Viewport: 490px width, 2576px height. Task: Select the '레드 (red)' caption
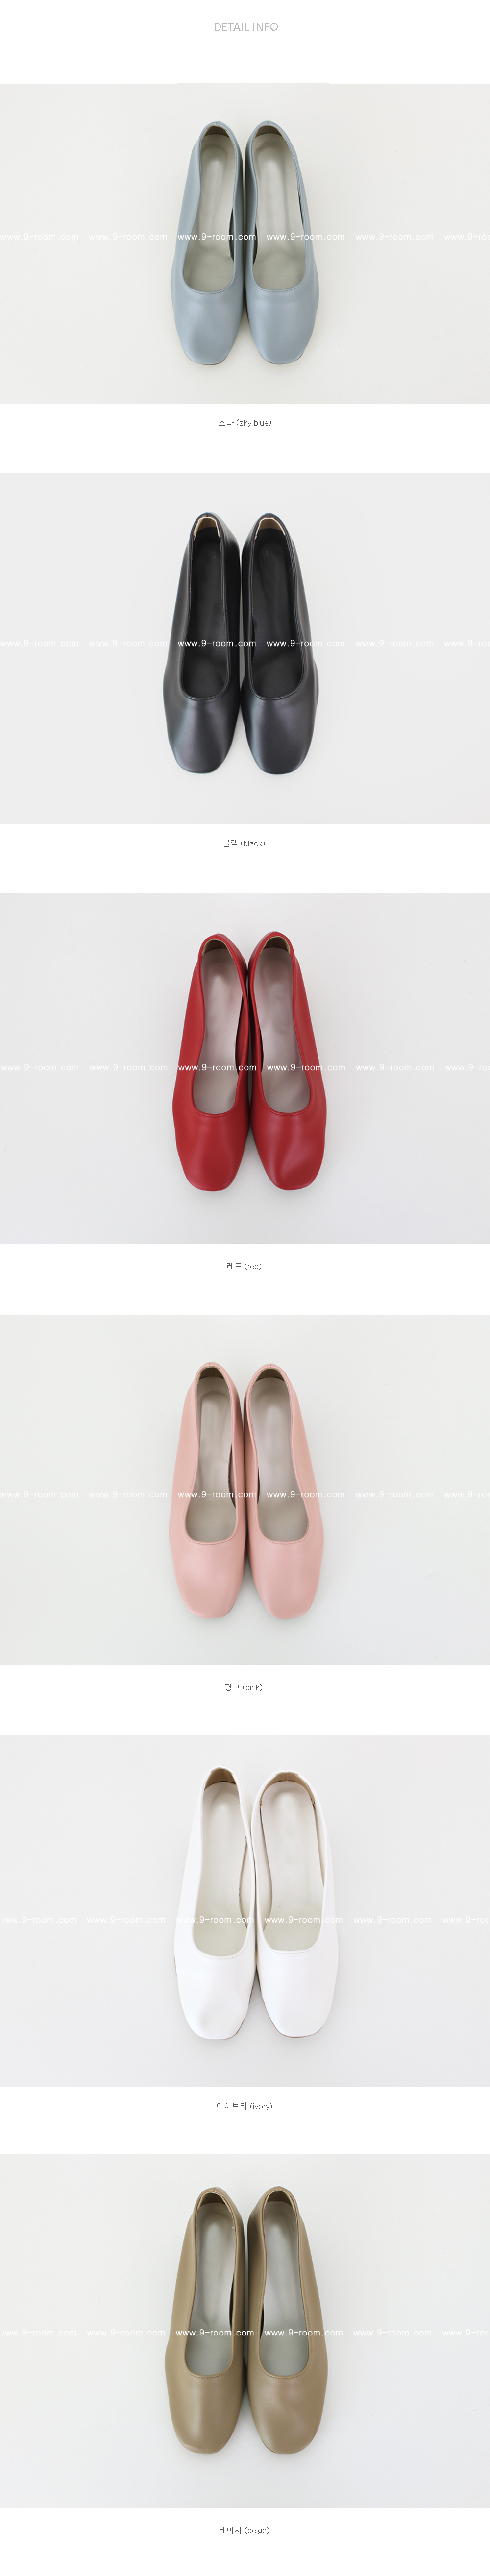[244, 1266]
